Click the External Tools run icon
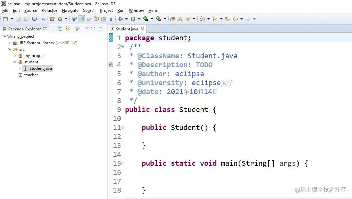 coord(159,19)
